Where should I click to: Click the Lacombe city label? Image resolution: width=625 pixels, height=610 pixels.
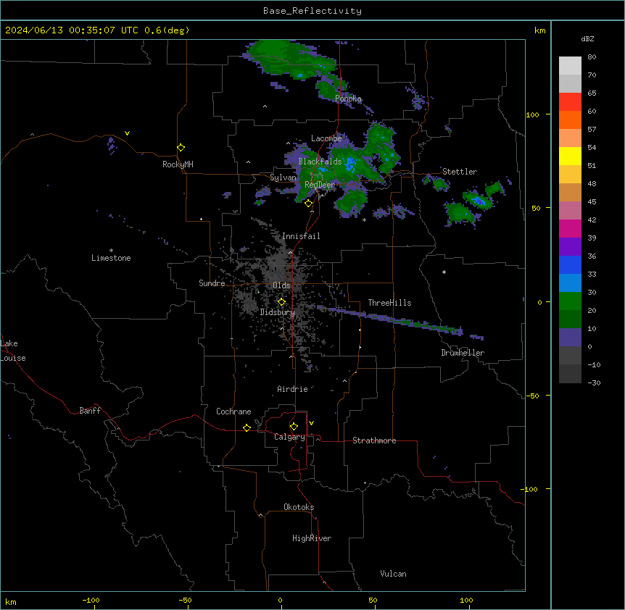(x=326, y=138)
